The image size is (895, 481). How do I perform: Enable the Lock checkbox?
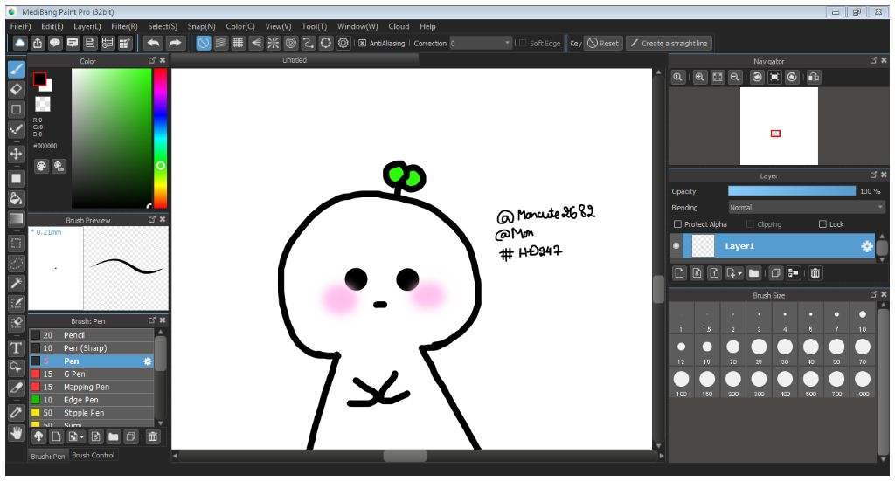822,224
